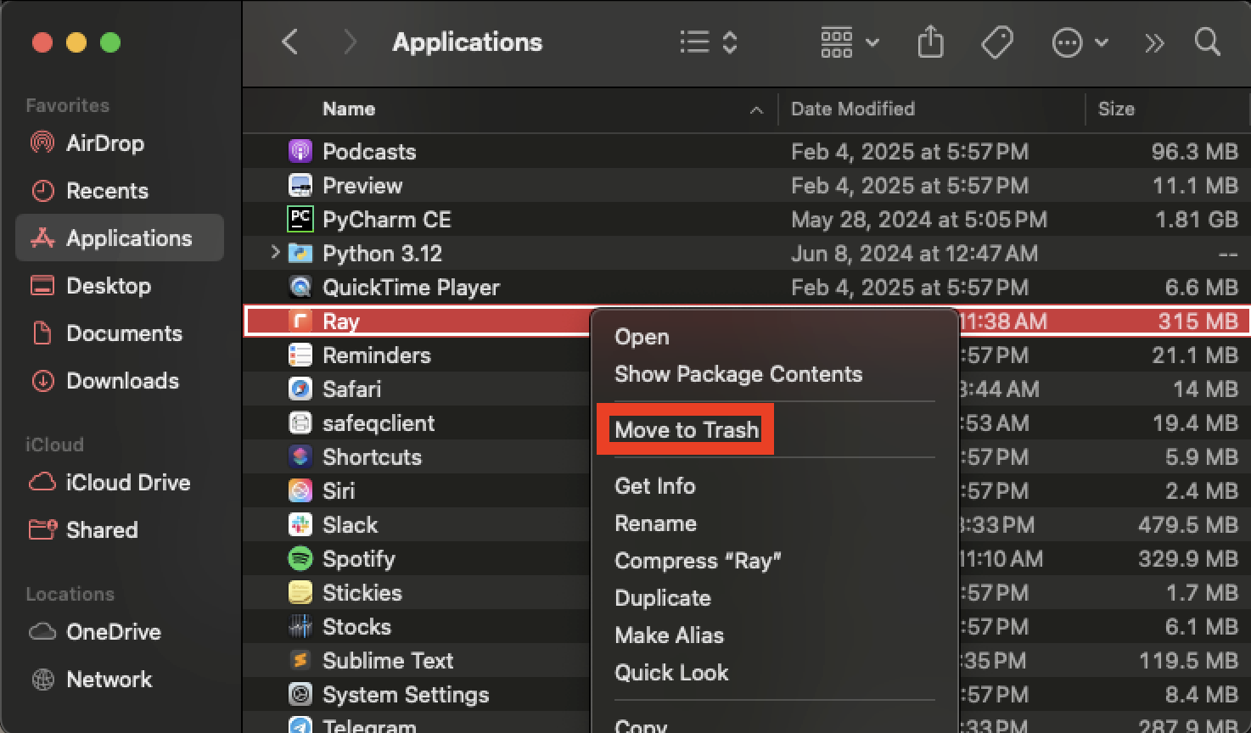The height and width of the screenshot is (733, 1251).
Task: Open Recents in the sidebar
Action: 120,190
